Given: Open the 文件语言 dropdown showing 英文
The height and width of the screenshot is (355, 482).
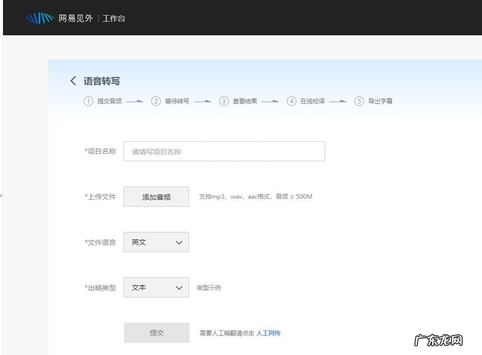Looking at the screenshot, I should coord(156,242).
